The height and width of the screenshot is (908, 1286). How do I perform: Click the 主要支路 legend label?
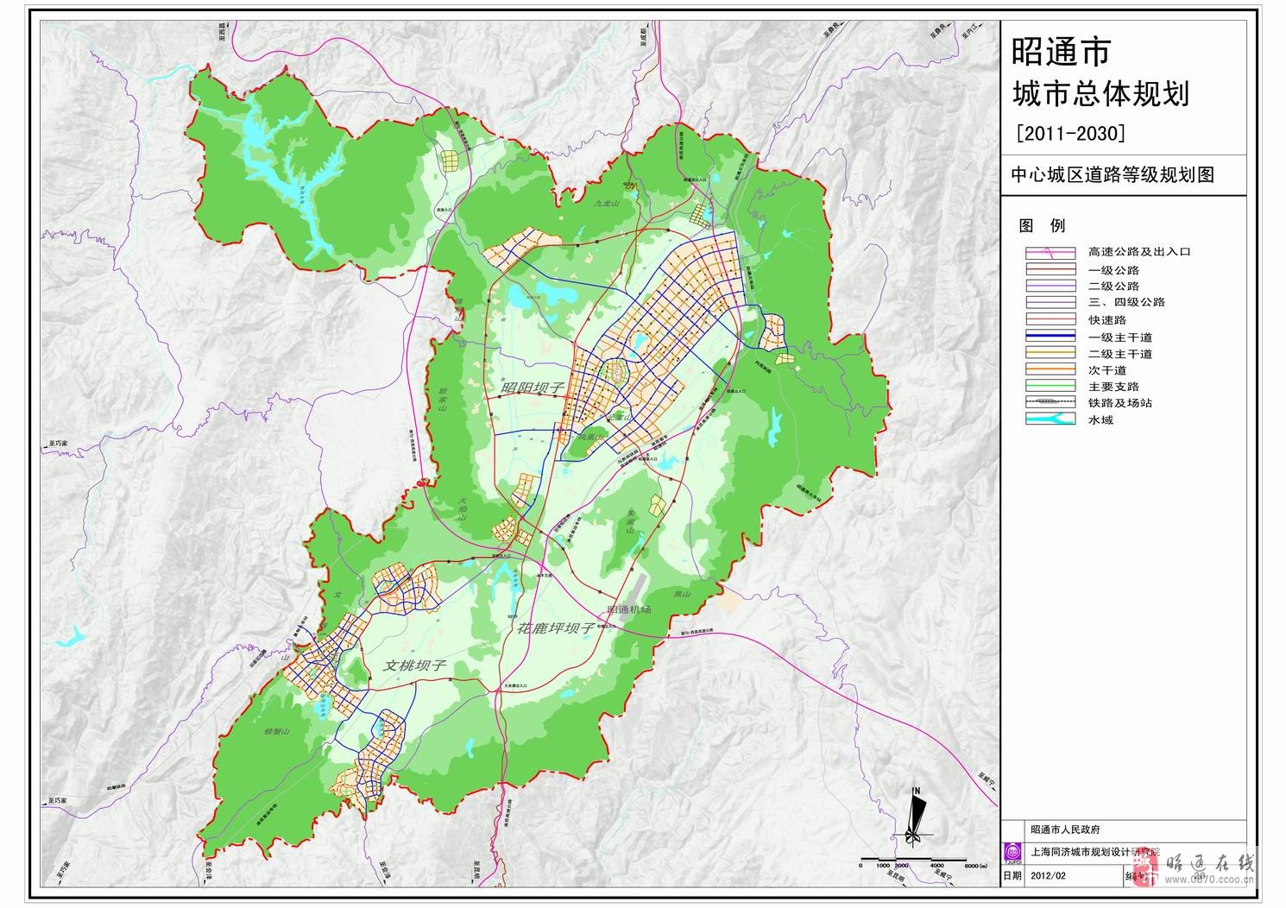click(x=1114, y=387)
